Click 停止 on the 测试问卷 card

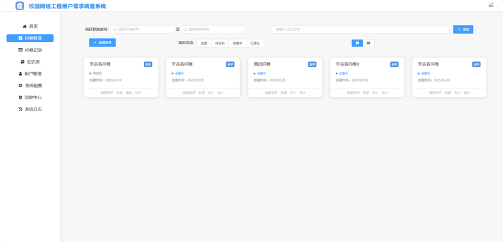(293, 93)
